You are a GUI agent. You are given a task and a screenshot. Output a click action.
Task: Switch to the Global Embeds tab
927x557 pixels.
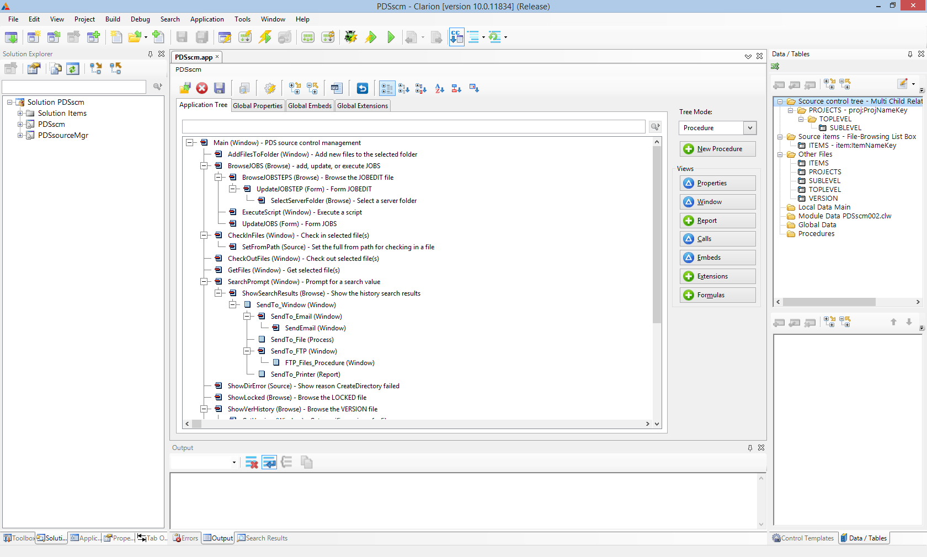[310, 106]
